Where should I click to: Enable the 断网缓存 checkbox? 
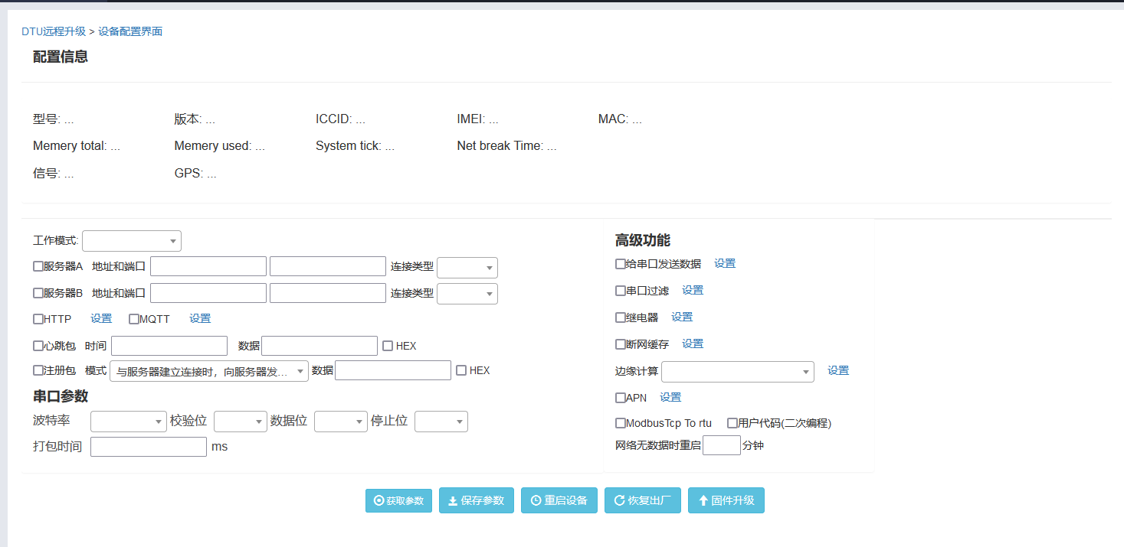pyautogui.click(x=621, y=344)
